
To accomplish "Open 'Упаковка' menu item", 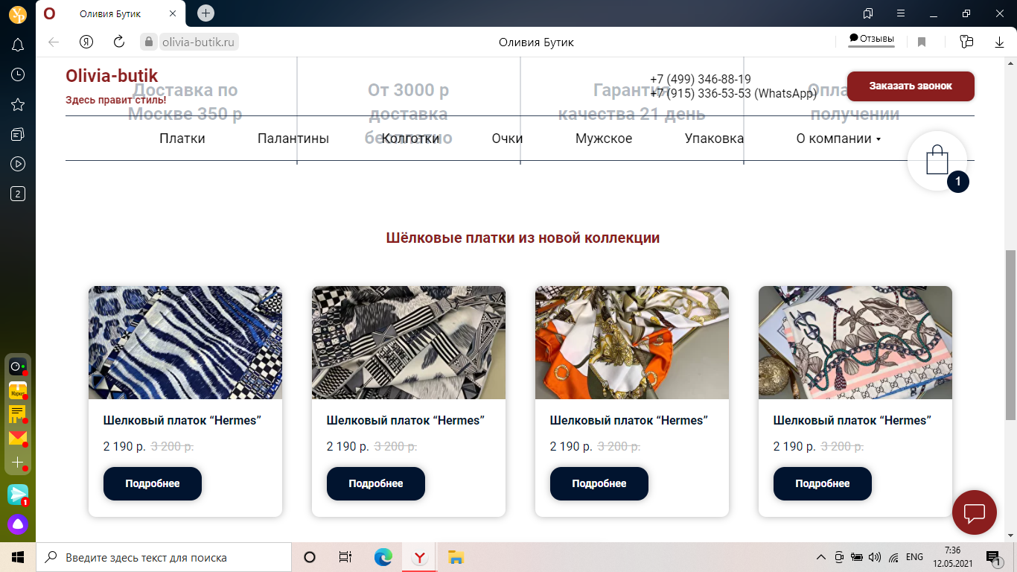I will [714, 139].
